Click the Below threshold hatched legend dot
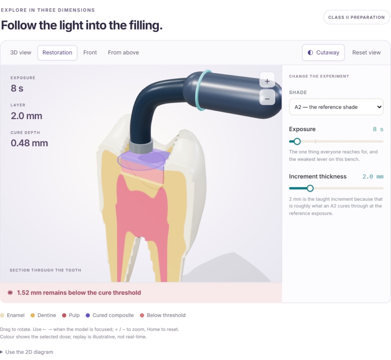The height and width of the screenshot is (360, 391). (x=142, y=315)
